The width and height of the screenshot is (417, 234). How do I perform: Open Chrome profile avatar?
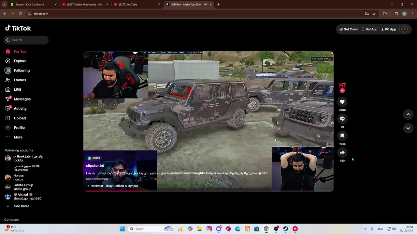(404, 14)
